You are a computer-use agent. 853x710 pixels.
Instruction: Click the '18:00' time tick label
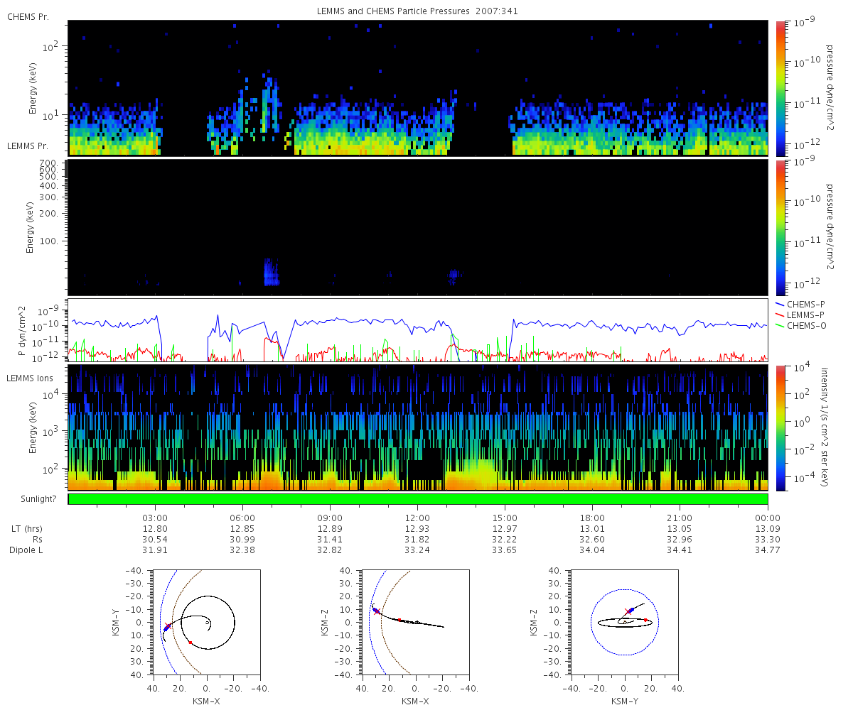[x=592, y=518]
